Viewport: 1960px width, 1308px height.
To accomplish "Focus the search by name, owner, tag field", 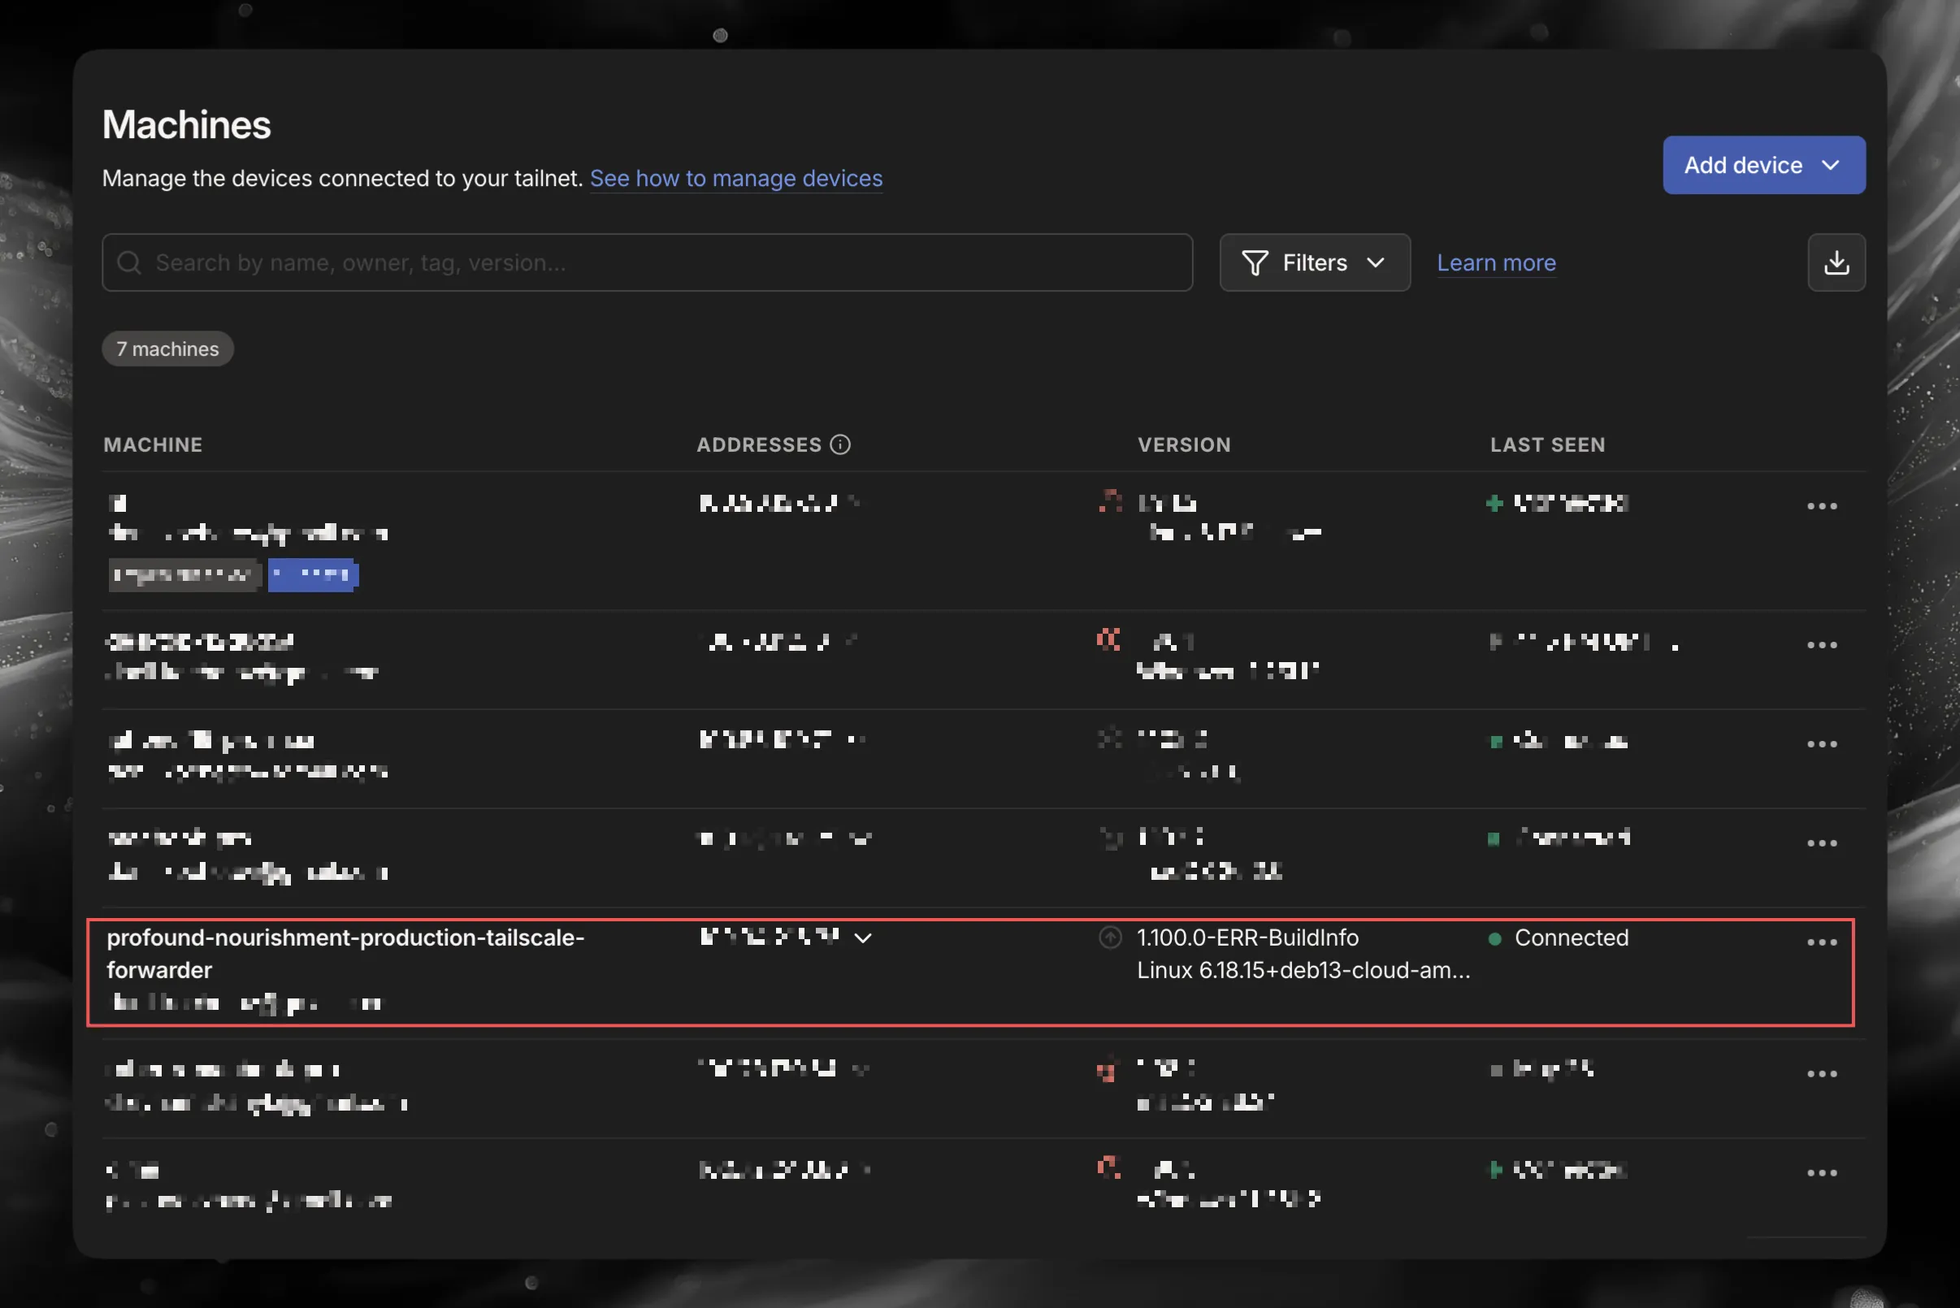I will [x=647, y=262].
